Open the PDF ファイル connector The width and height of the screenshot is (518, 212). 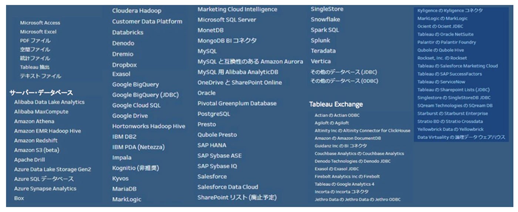[35, 41]
